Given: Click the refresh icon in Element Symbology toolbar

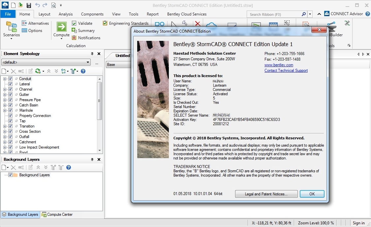Looking at the screenshot, I should 38,71.
